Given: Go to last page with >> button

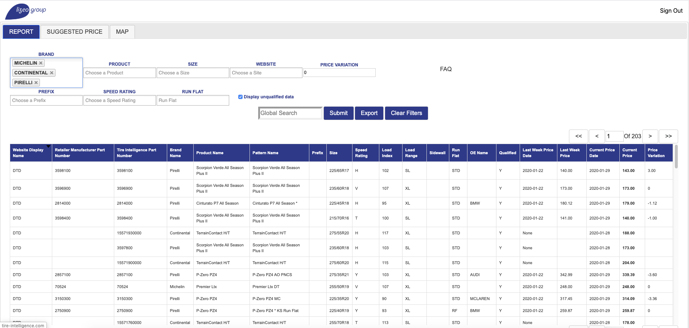Looking at the screenshot, I should [668, 136].
